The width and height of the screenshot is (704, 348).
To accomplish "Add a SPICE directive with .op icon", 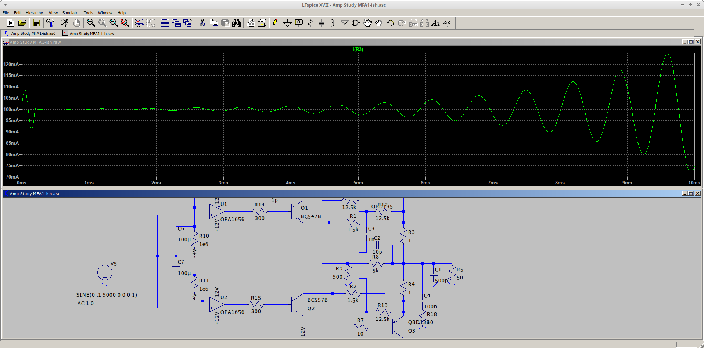I will pyautogui.click(x=447, y=23).
